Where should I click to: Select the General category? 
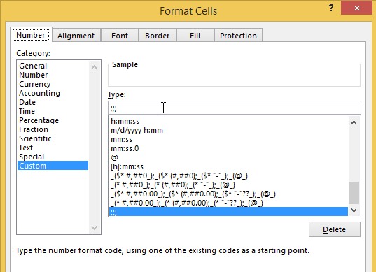point(33,66)
